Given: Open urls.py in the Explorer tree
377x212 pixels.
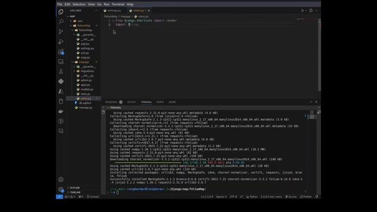Looking at the screenshot, I should pos(85,53).
